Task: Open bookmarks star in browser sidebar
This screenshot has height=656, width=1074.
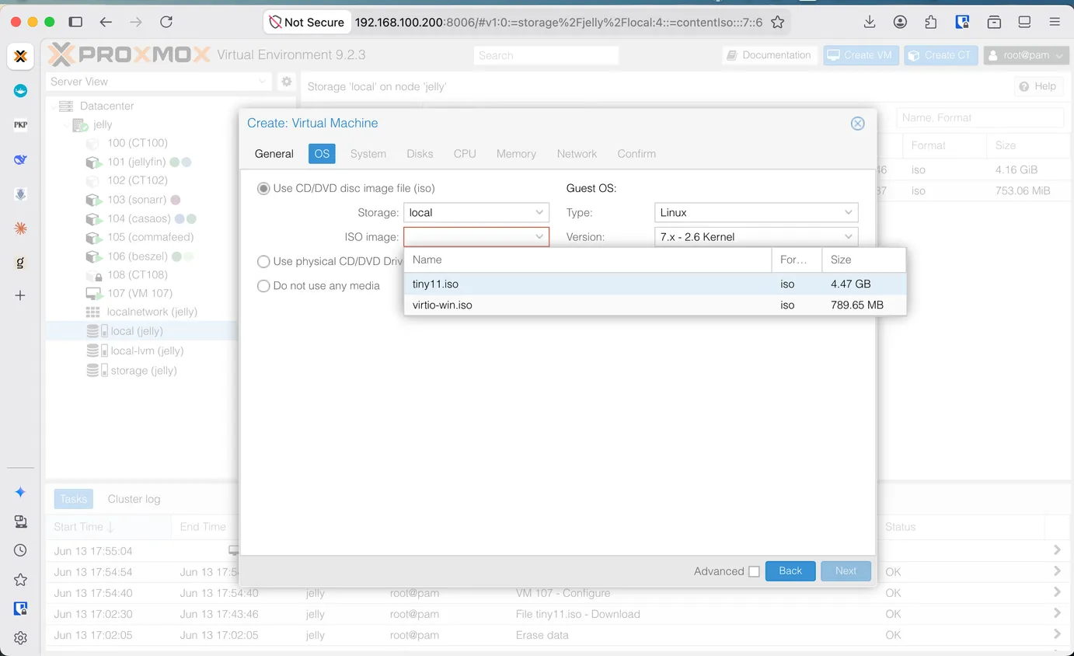Action: (x=21, y=580)
